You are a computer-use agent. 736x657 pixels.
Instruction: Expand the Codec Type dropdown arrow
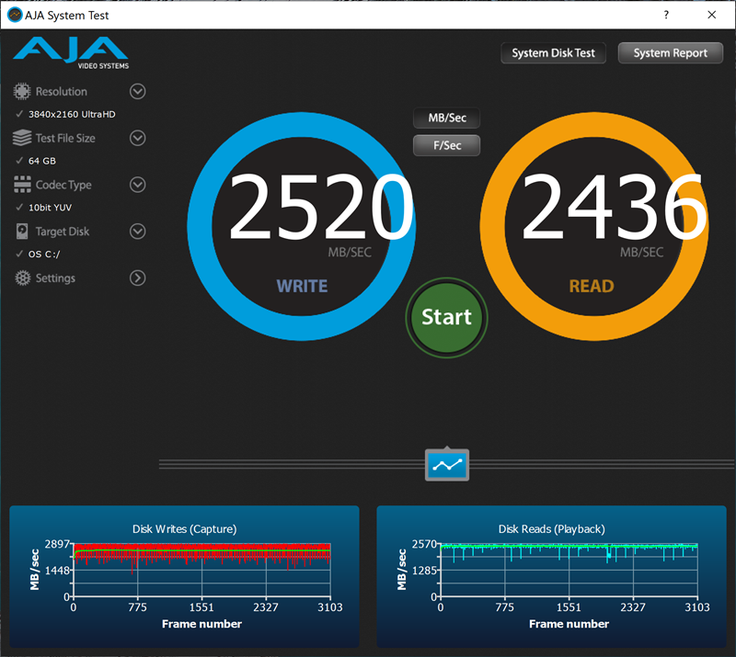click(137, 185)
